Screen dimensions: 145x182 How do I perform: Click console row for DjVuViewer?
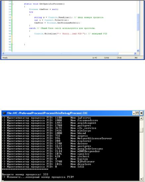click(x=48, y=161)
